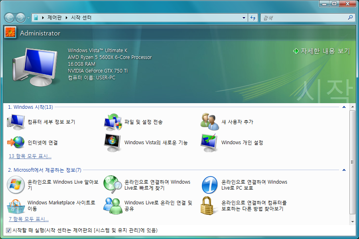The height and width of the screenshot is (239, 359).
Task: Click 파일 및 설정 전송 label
Action: [x=143, y=122]
